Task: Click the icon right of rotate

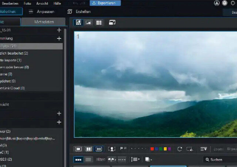Action: pos(190,149)
